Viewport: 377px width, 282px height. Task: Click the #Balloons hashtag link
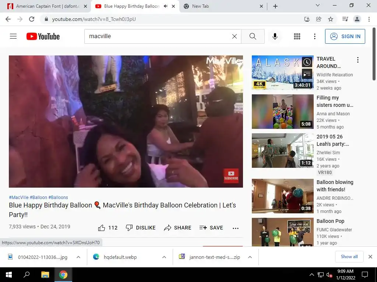click(x=58, y=197)
